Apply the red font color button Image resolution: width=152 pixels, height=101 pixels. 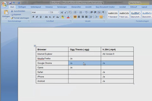click(68, 17)
